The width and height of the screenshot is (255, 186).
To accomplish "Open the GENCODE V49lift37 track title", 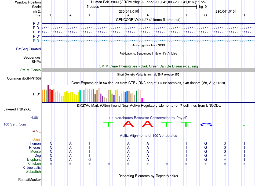I will click(148, 20).
